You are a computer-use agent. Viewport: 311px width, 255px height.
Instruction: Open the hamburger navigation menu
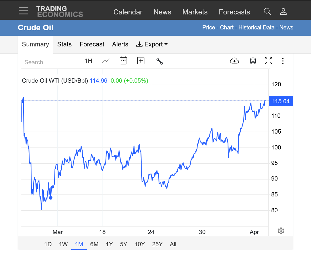pos(24,11)
